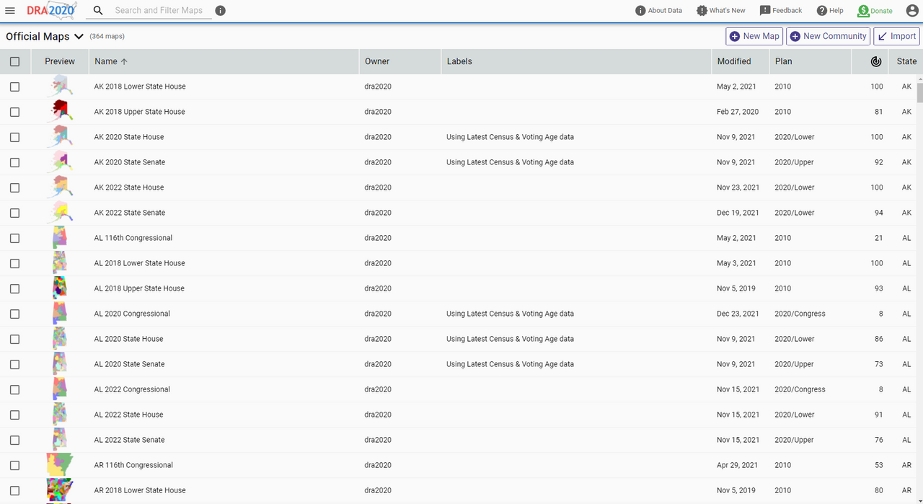Open What's New

click(x=721, y=11)
